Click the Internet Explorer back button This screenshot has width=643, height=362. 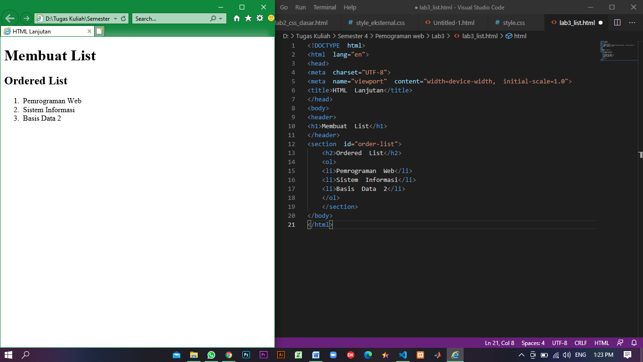pyautogui.click(x=10, y=18)
